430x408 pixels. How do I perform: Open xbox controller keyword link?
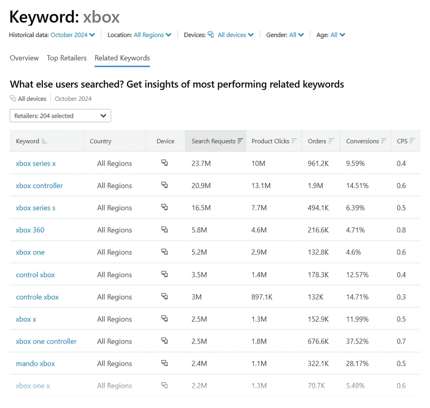click(39, 186)
